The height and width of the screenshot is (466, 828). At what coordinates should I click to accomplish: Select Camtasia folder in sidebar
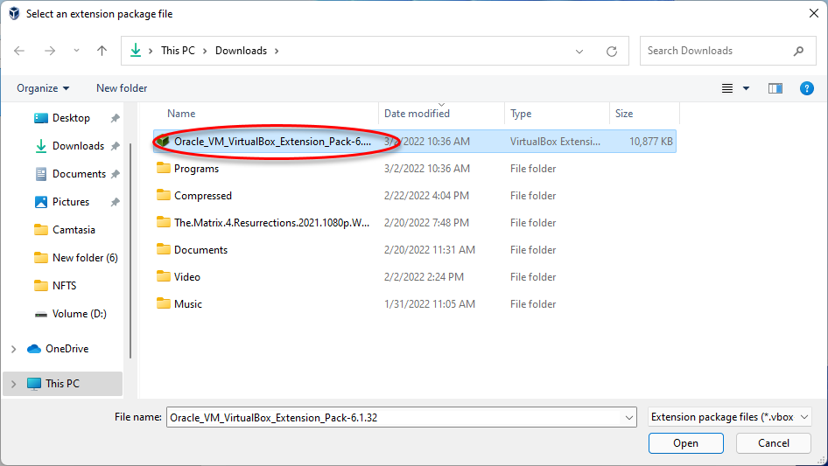pos(74,230)
